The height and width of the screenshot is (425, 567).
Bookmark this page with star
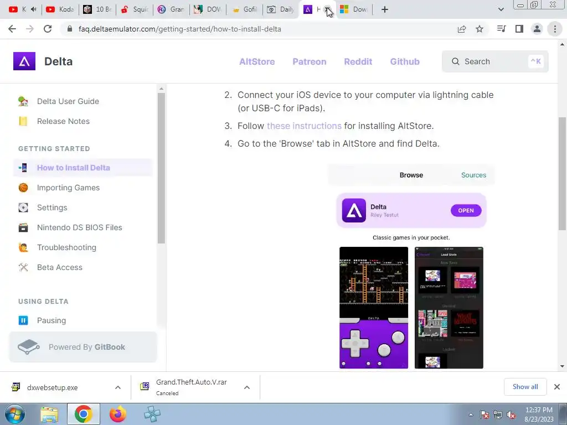tap(480, 29)
